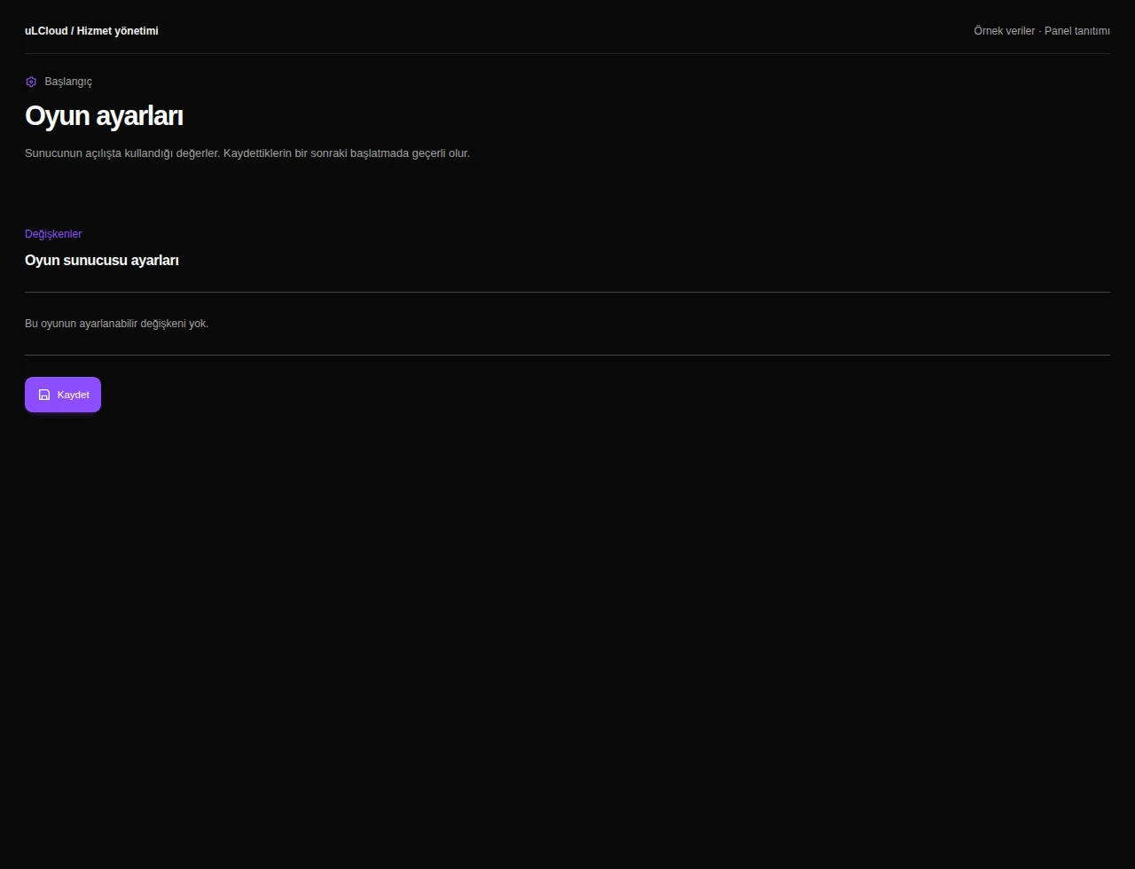Click the uLCloud / Hizmet yönetimi header
Screen dimensions: 1135x869
coord(91,31)
